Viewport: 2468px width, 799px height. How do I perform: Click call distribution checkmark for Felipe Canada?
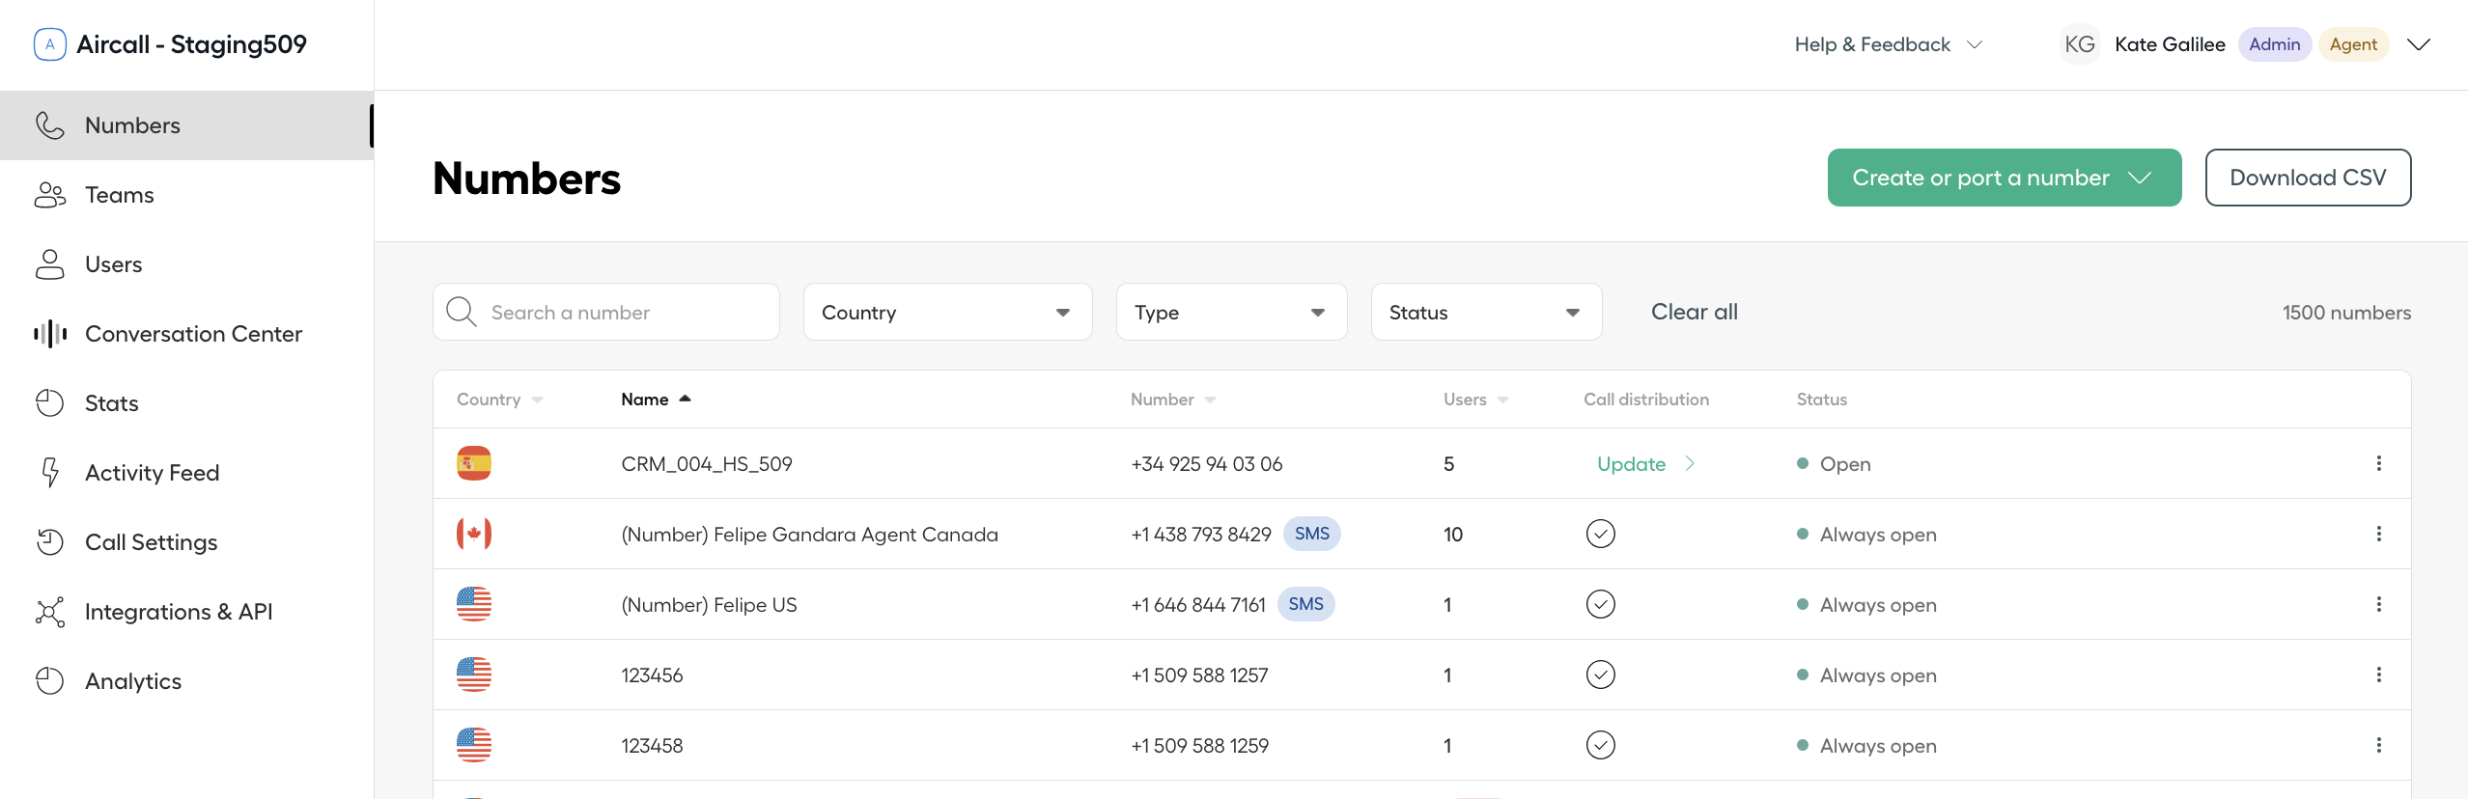(1600, 534)
